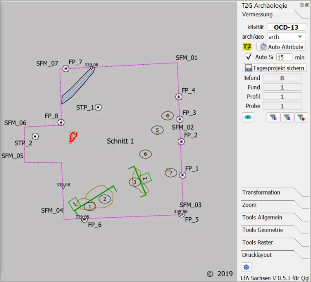Open the Tools Allgemein tab
This screenshot has width=311, height=282.
[275, 217]
